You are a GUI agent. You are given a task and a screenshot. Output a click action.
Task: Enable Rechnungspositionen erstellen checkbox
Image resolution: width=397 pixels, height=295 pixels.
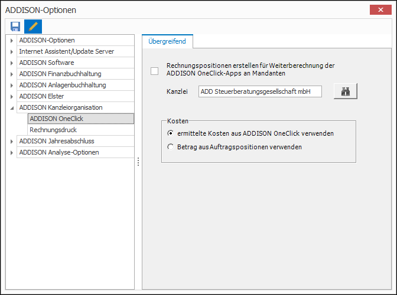click(x=154, y=71)
